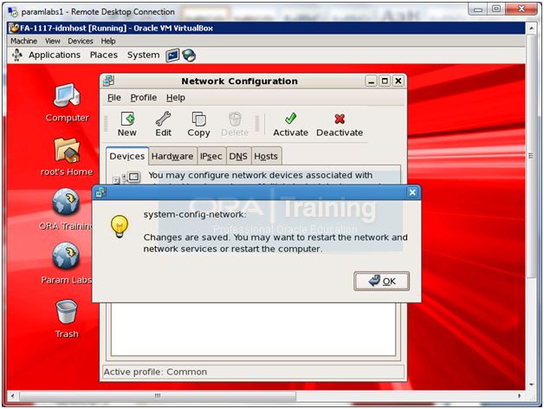Click the GNOME foot Applications icon
Image resolution: width=544 pixels, height=409 pixels.
(17, 55)
